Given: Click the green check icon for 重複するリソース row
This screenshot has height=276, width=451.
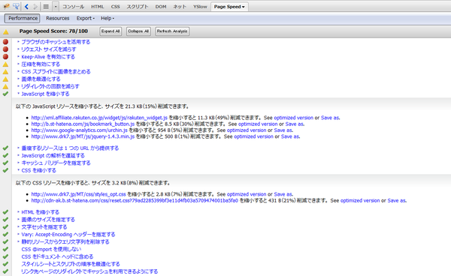Looking at the screenshot, I should (5, 148).
